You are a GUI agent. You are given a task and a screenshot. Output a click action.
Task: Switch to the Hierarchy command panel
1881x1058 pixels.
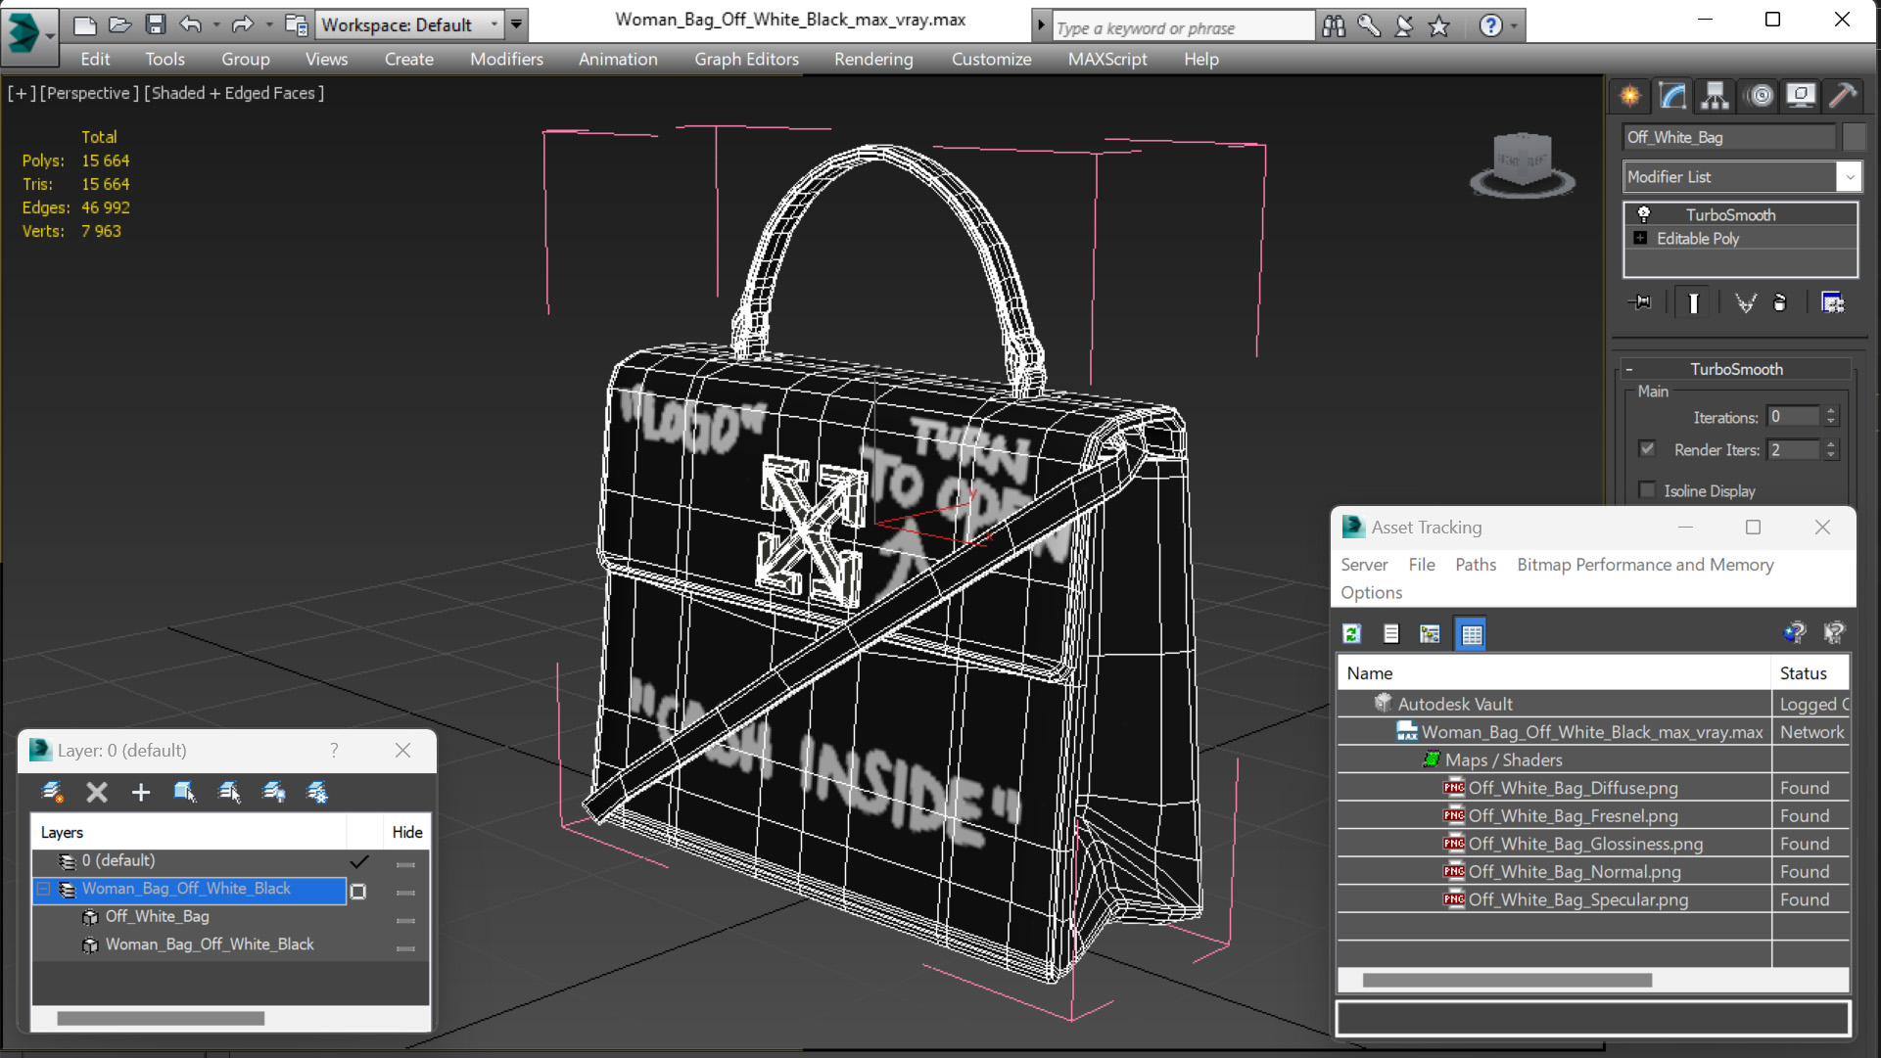[1716, 95]
